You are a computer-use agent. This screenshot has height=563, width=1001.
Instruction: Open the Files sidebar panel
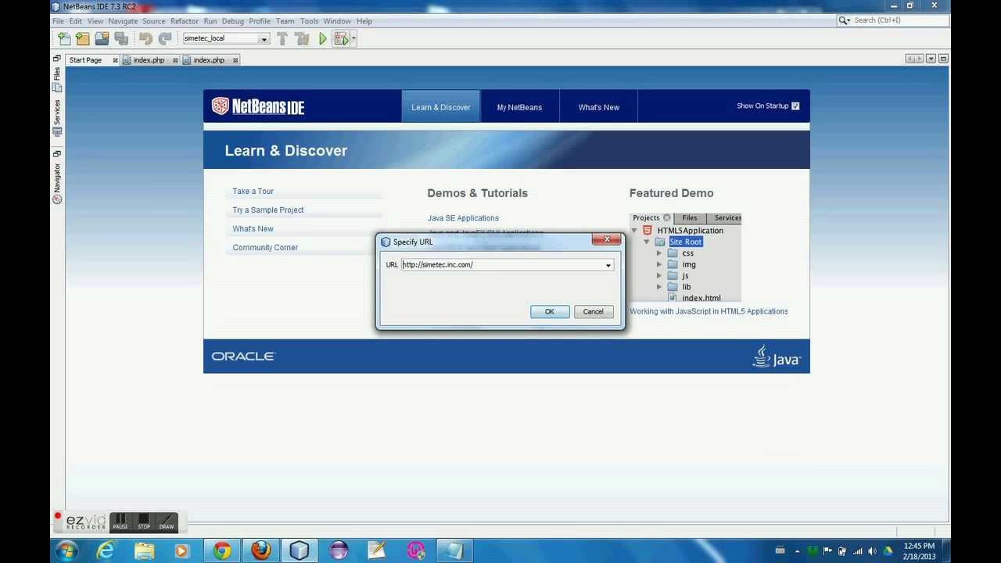pos(56,78)
